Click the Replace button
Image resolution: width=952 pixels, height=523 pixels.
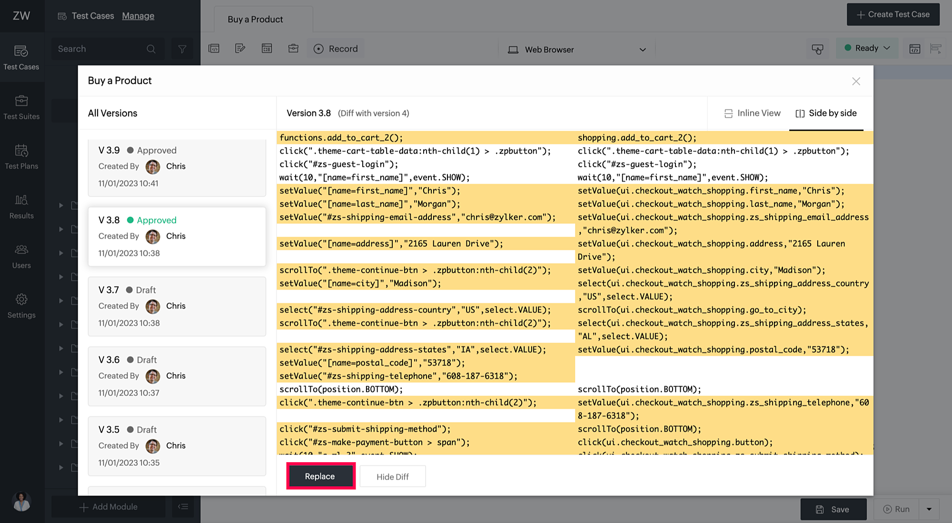tap(320, 476)
